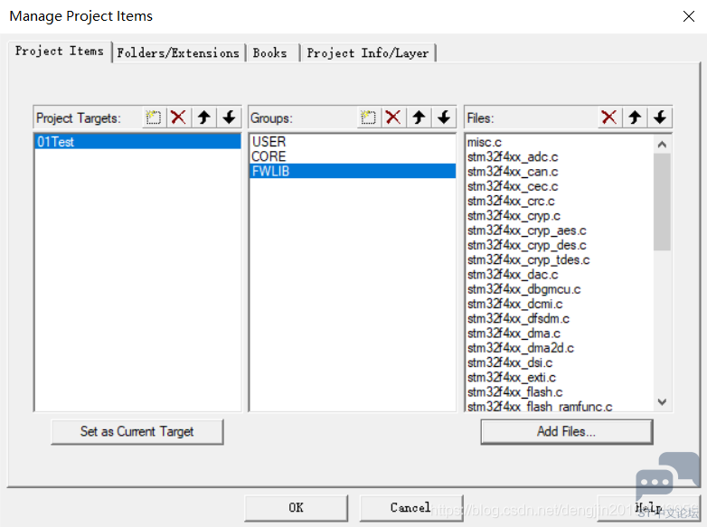Delete the selected group
The image size is (707, 527).
[x=393, y=118]
